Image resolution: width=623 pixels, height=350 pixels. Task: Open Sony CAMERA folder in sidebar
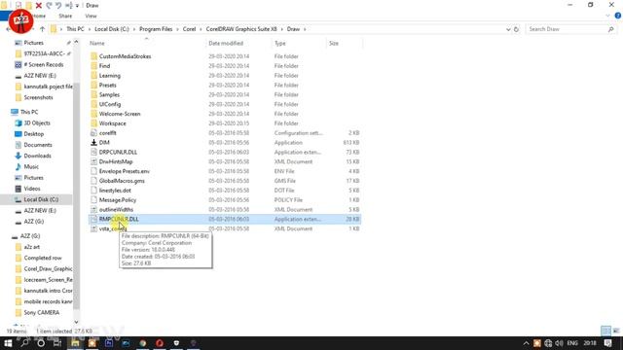click(x=41, y=312)
